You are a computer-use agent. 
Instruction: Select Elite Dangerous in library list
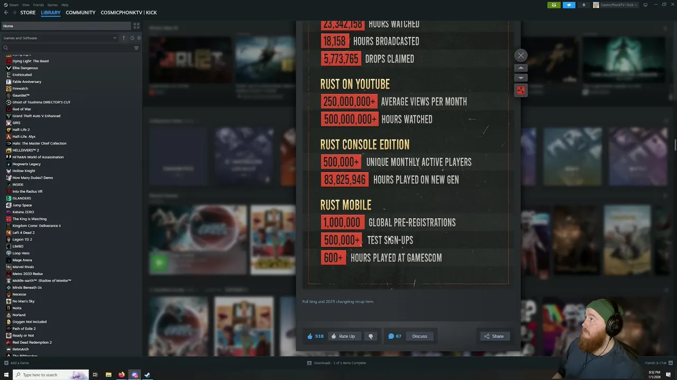pos(25,68)
